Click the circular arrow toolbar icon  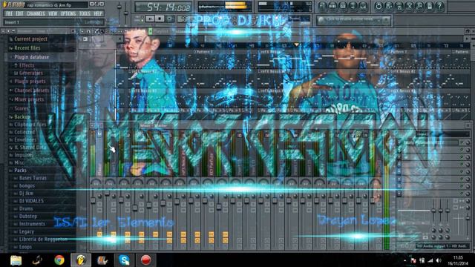(379, 6)
